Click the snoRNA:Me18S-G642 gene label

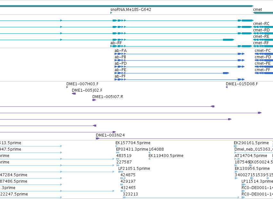[x=131, y=10]
